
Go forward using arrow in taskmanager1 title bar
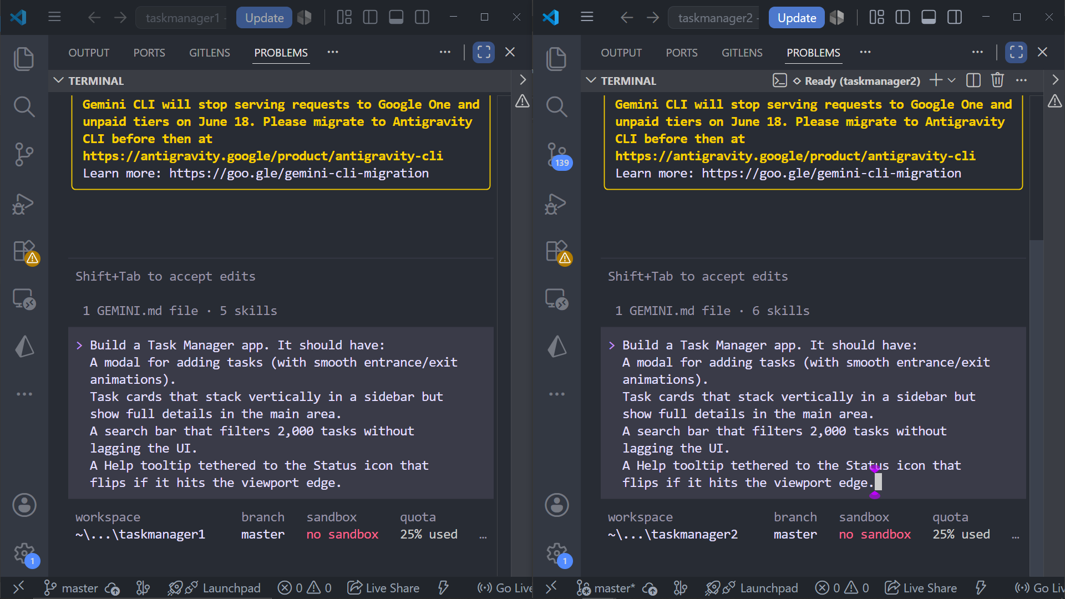[x=120, y=18]
